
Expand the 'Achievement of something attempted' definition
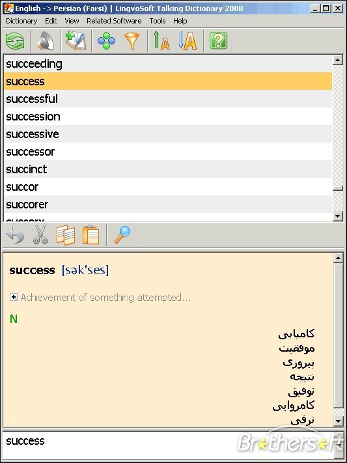coord(13,297)
